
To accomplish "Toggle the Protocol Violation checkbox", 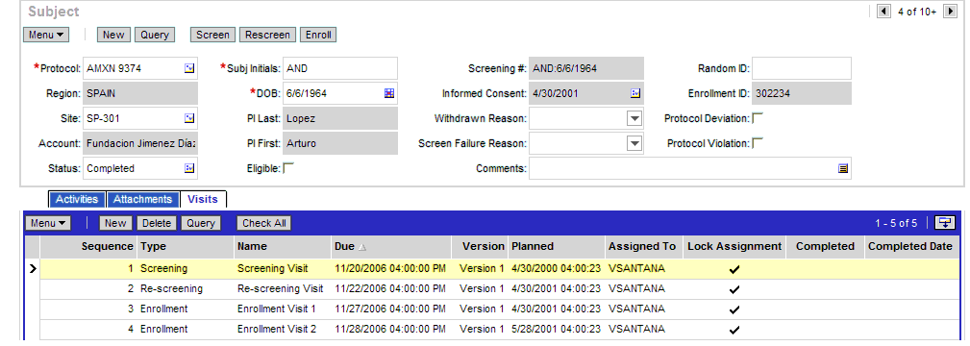I will click(x=758, y=143).
